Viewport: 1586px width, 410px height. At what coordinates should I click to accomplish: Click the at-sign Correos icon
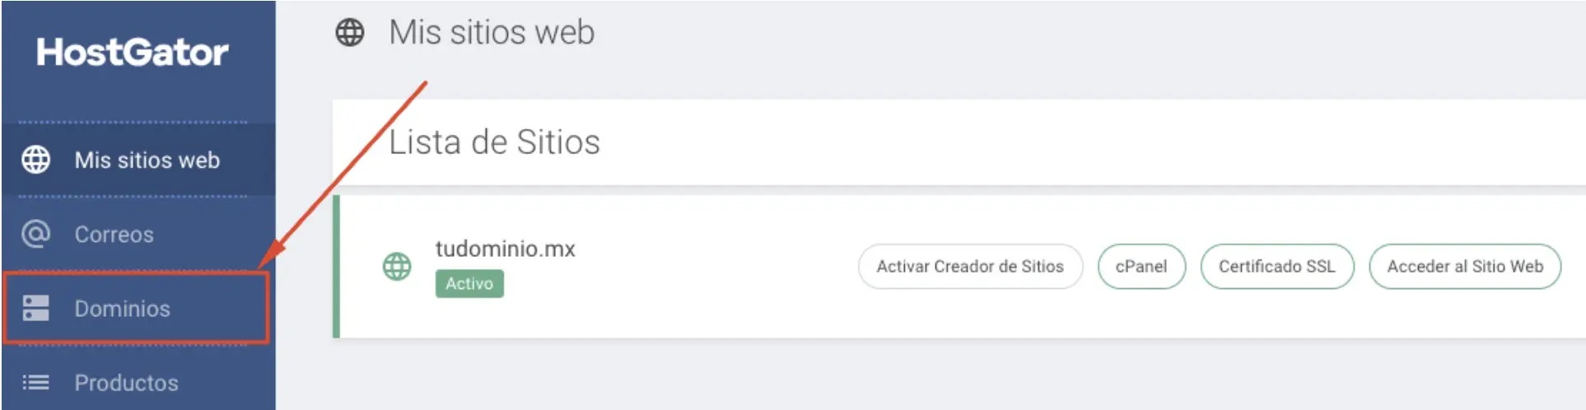pyautogui.click(x=35, y=234)
